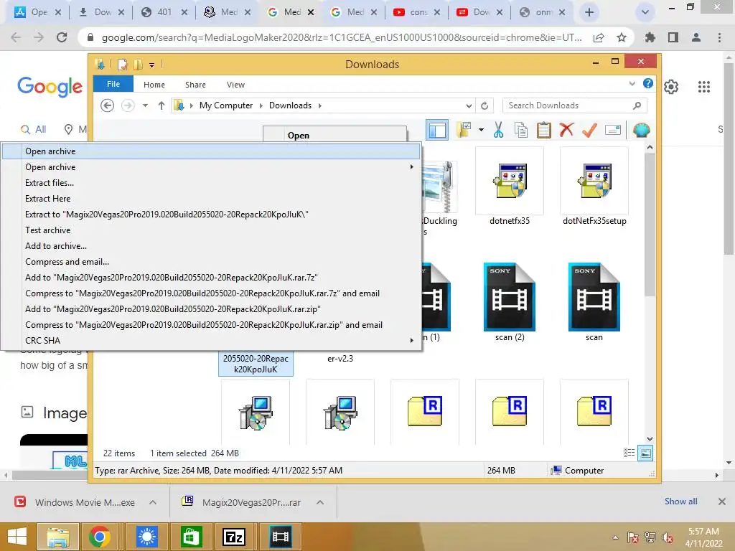Select Test archive in the context menu
735x551 pixels.
point(210,230)
